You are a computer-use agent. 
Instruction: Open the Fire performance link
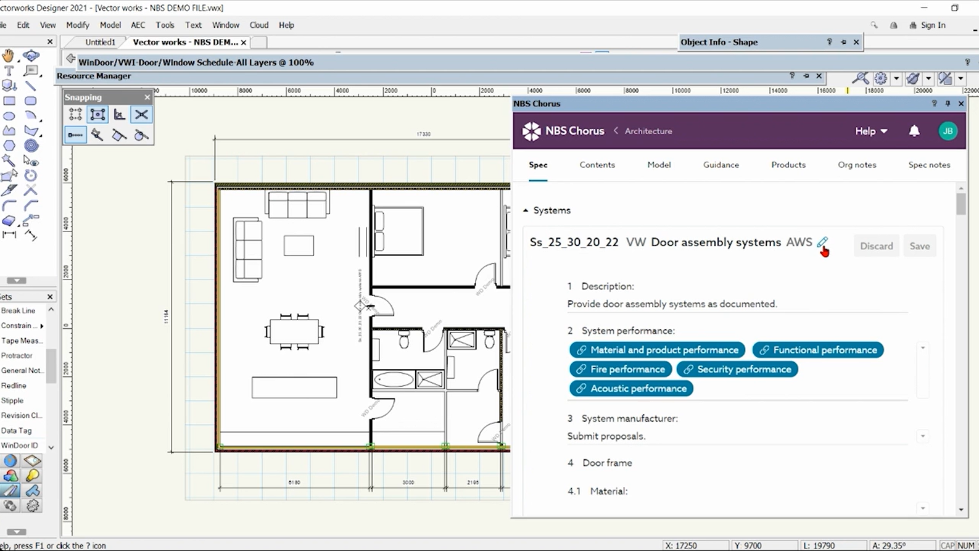(x=621, y=369)
